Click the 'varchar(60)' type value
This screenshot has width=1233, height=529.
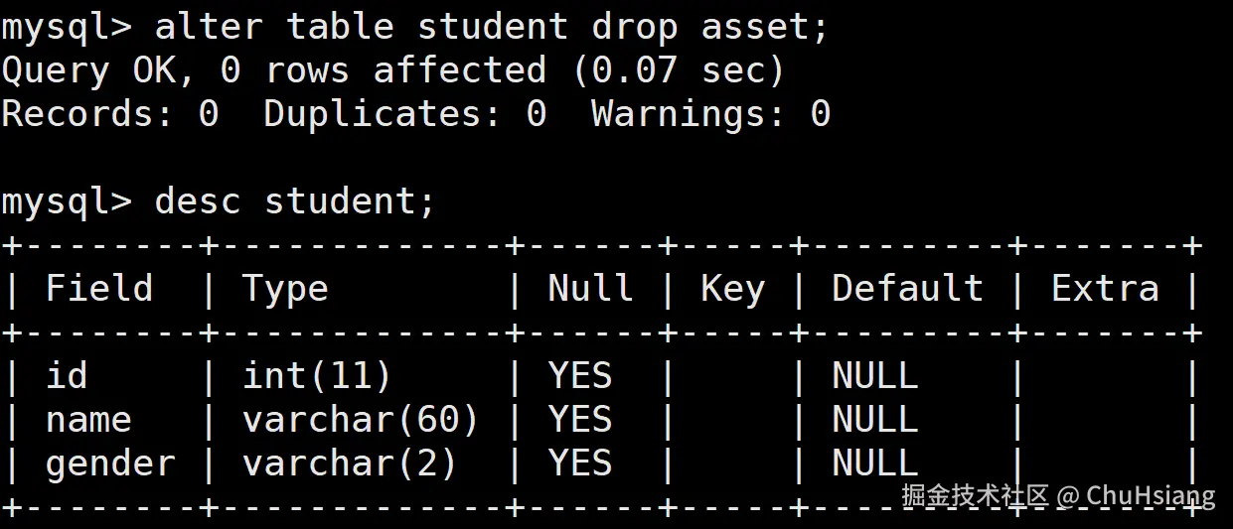[361, 420]
